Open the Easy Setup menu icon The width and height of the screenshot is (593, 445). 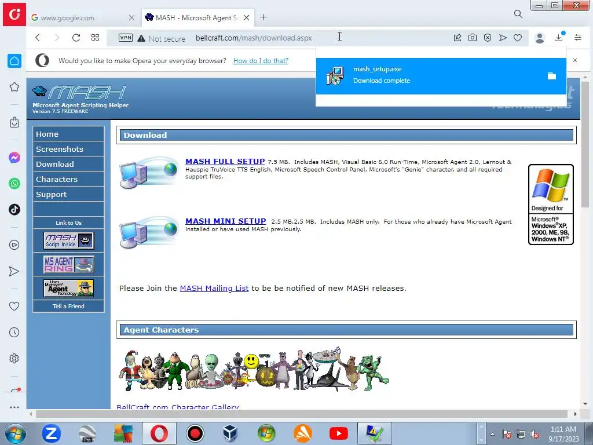coord(578,38)
